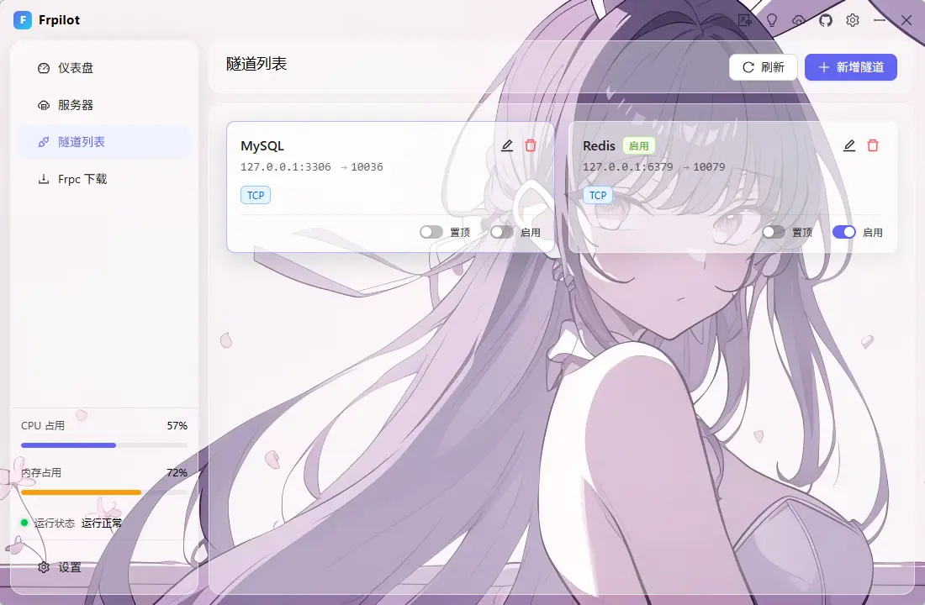Click the 刷新 refresh button

pyautogui.click(x=764, y=67)
